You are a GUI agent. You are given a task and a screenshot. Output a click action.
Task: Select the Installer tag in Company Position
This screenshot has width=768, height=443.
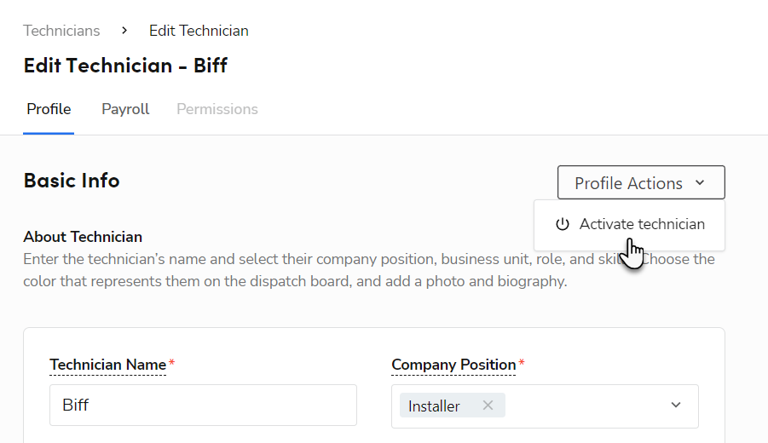[x=435, y=406]
